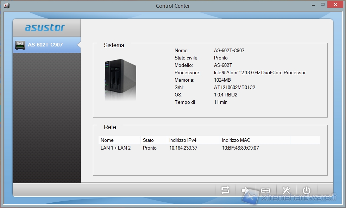Click the chain link connect icon
Screen dimensions: 346x208
pyautogui.click(x=265, y=190)
